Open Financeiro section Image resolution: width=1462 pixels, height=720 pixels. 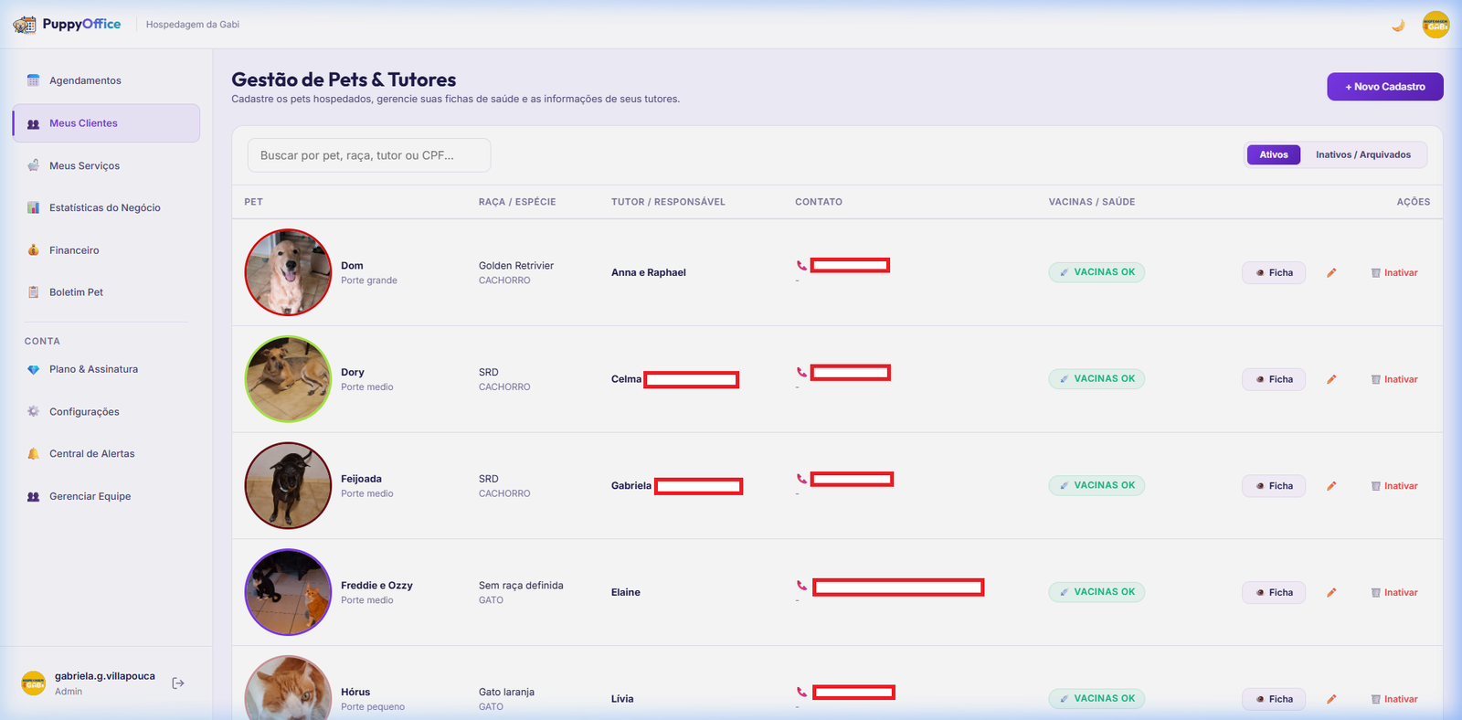106,250
